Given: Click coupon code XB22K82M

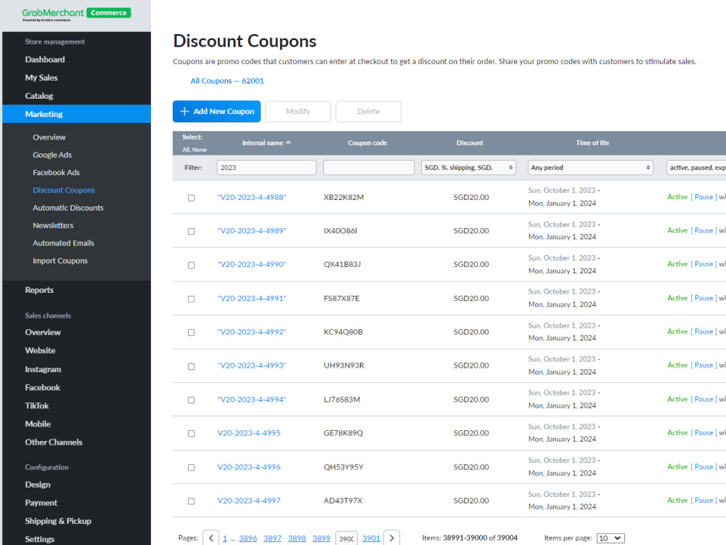Looking at the screenshot, I should [343, 198].
